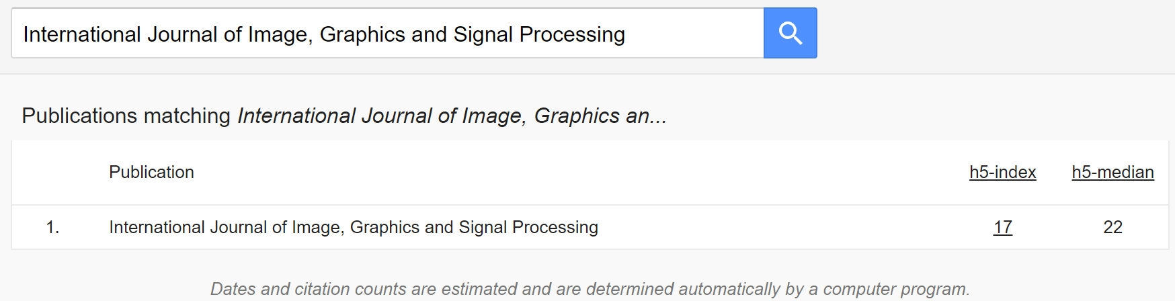Click the blue magnifying glass search button
Screen dimensions: 1175x301
point(790,33)
